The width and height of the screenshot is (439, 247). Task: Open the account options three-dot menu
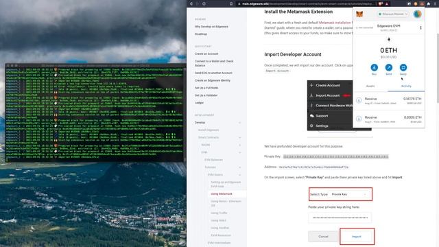pyautogui.click(x=420, y=27)
